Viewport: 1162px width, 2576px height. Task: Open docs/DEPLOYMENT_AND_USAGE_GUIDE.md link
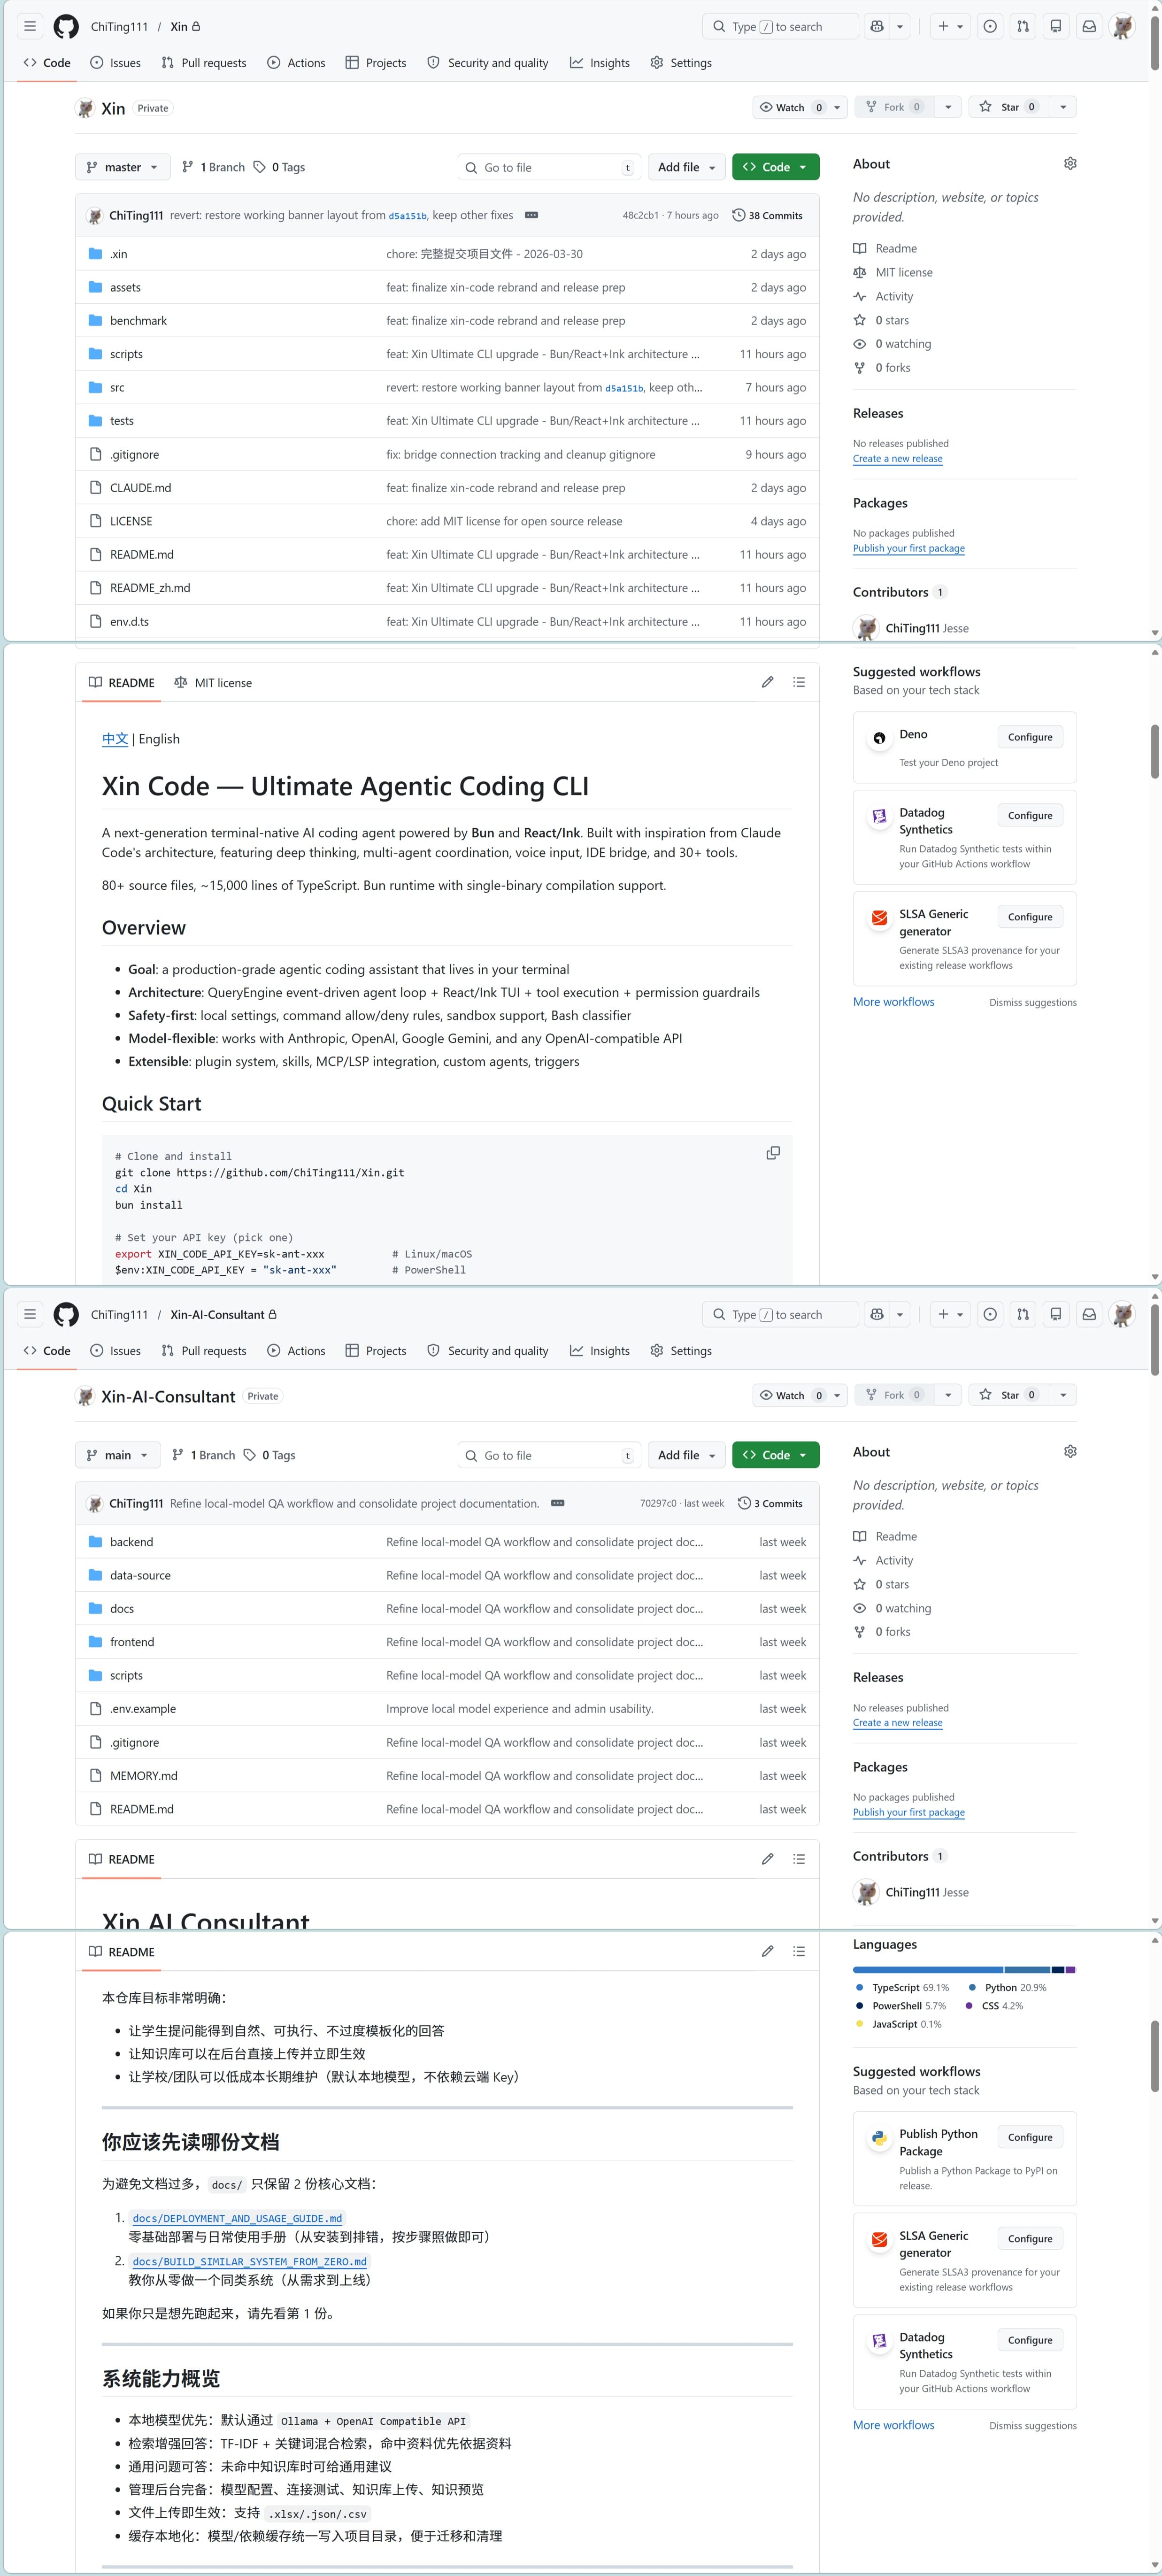pyautogui.click(x=237, y=2218)
